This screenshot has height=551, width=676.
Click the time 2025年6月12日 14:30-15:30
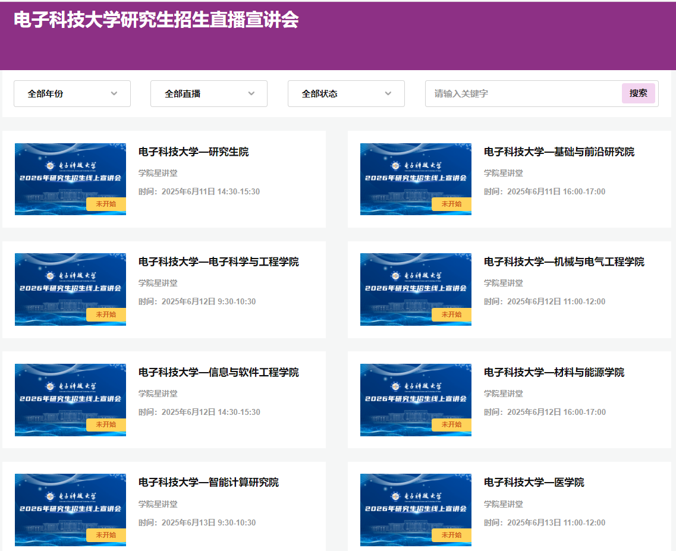tap(211, 412)
